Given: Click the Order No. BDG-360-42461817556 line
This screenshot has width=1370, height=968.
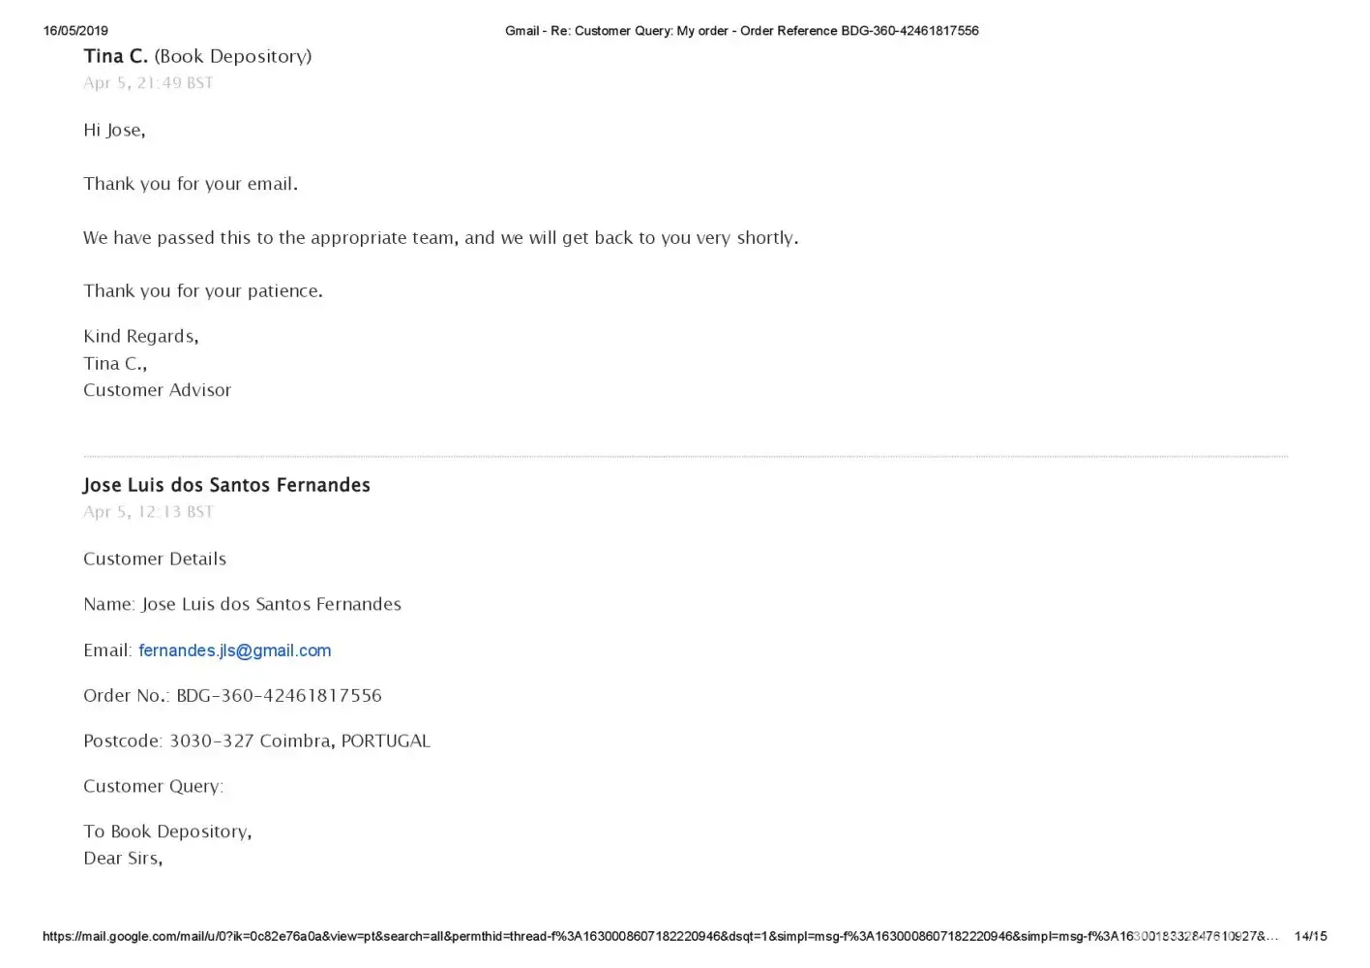Looking at the screenshot, I should [232, 696].
